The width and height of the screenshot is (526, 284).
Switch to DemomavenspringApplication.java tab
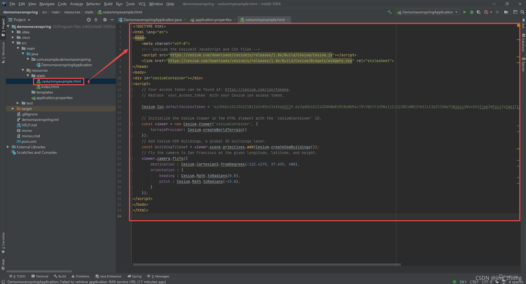click(152, 20)
